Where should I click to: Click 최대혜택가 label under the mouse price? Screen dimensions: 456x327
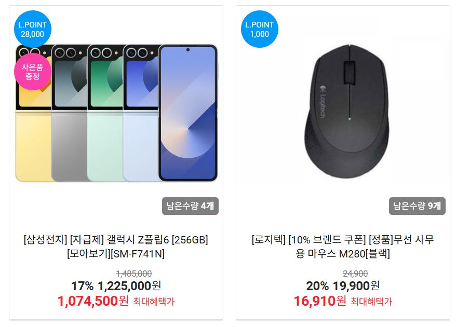(x=371, y=302)
